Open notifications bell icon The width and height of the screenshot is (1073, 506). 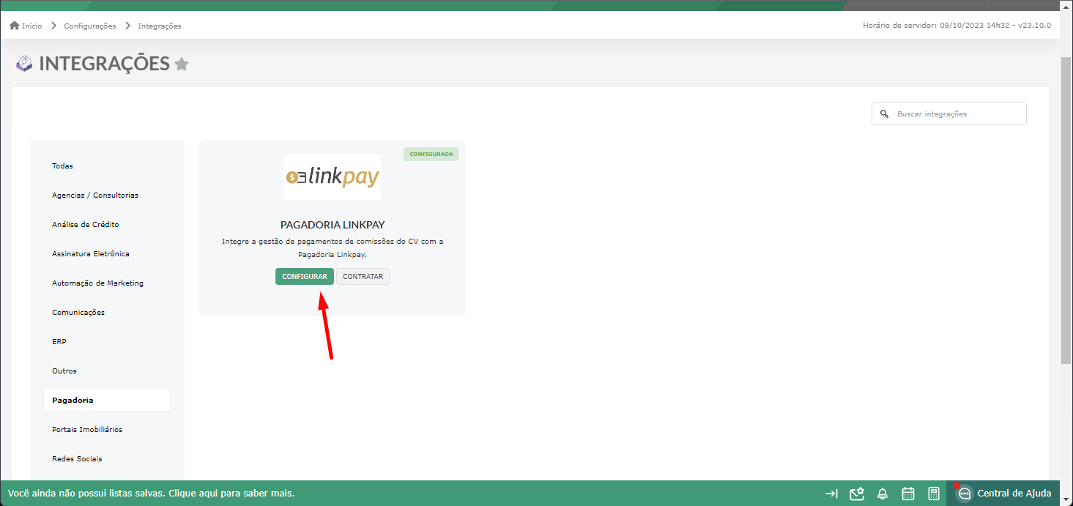[x=883, y=494]
